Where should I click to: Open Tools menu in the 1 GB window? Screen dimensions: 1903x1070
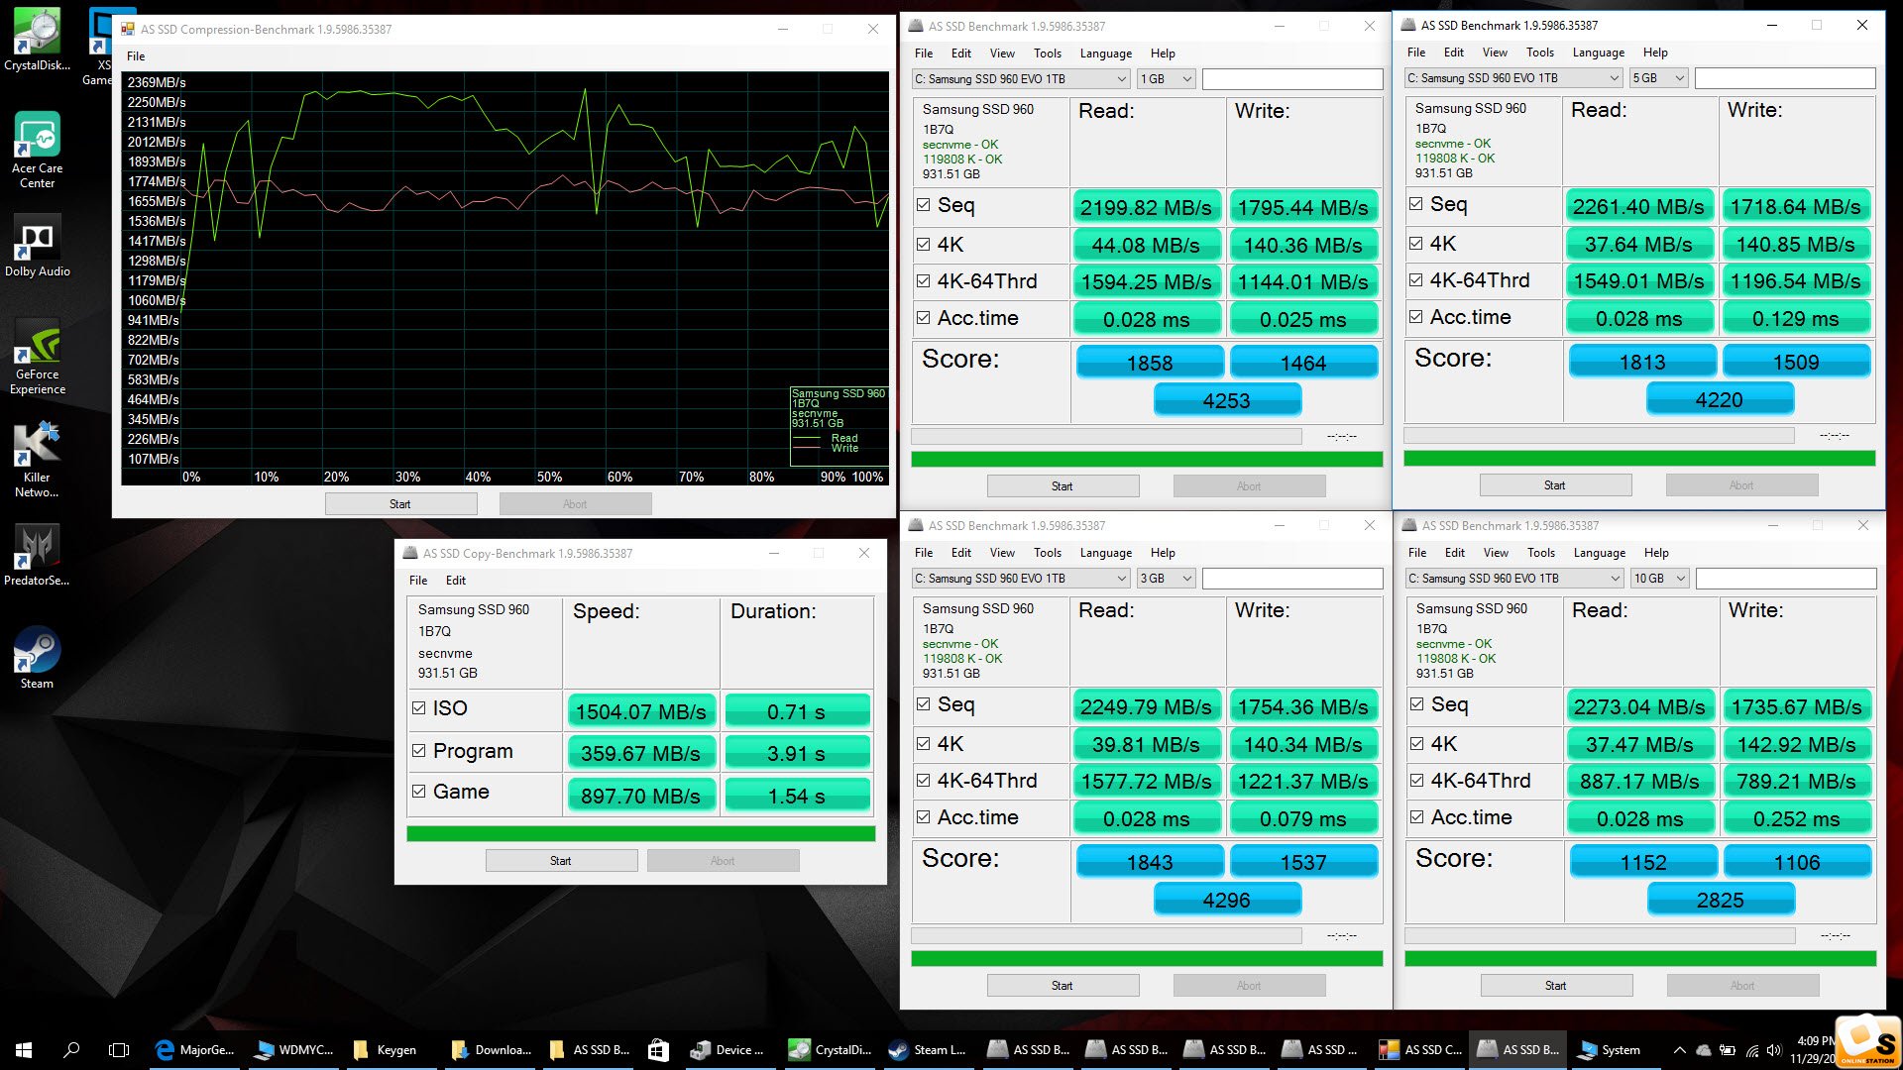(x=1048, y=53)
